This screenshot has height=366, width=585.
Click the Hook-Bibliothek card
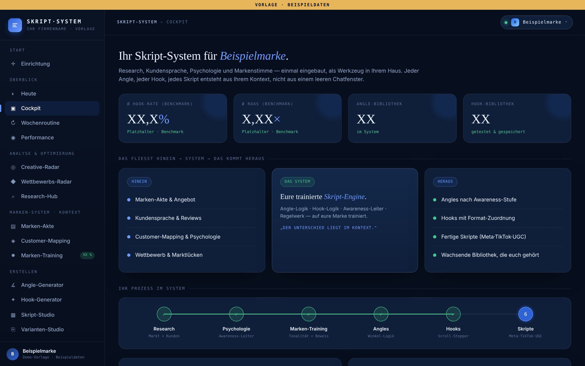(517, 118)
